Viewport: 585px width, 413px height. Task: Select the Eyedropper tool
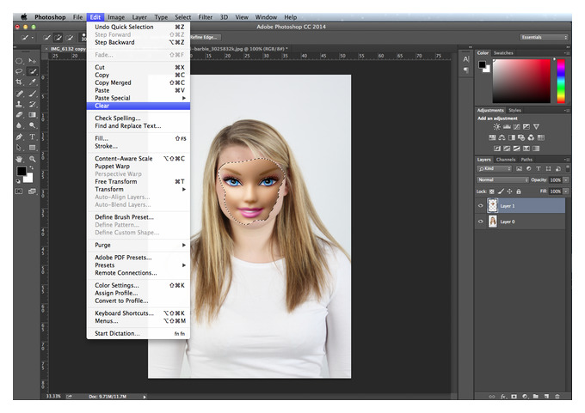tap(33, 82)
